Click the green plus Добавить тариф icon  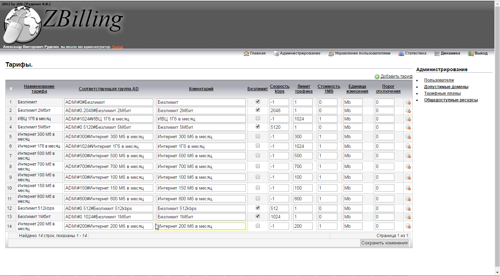pyautogui.click(x=377, y=77)
